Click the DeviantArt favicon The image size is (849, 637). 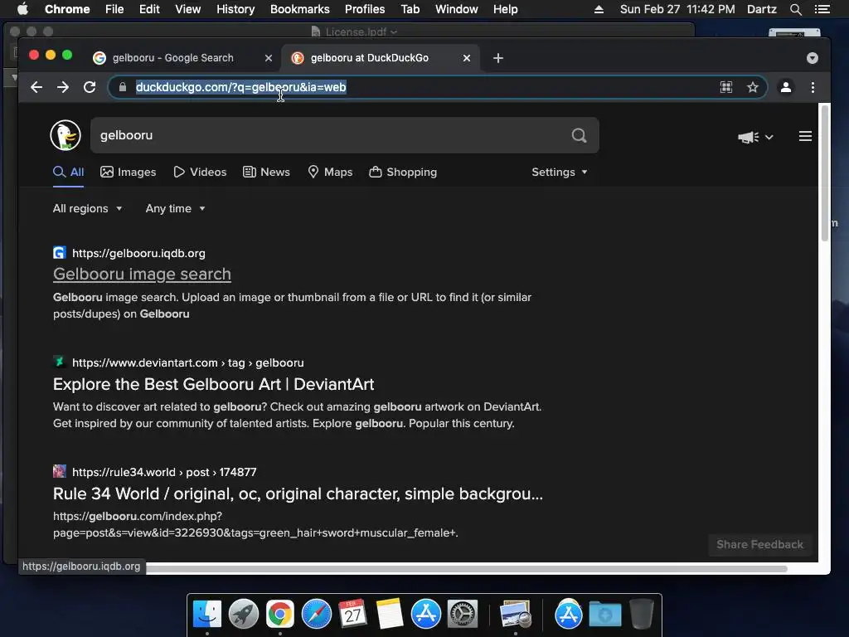tap(60, 362)
